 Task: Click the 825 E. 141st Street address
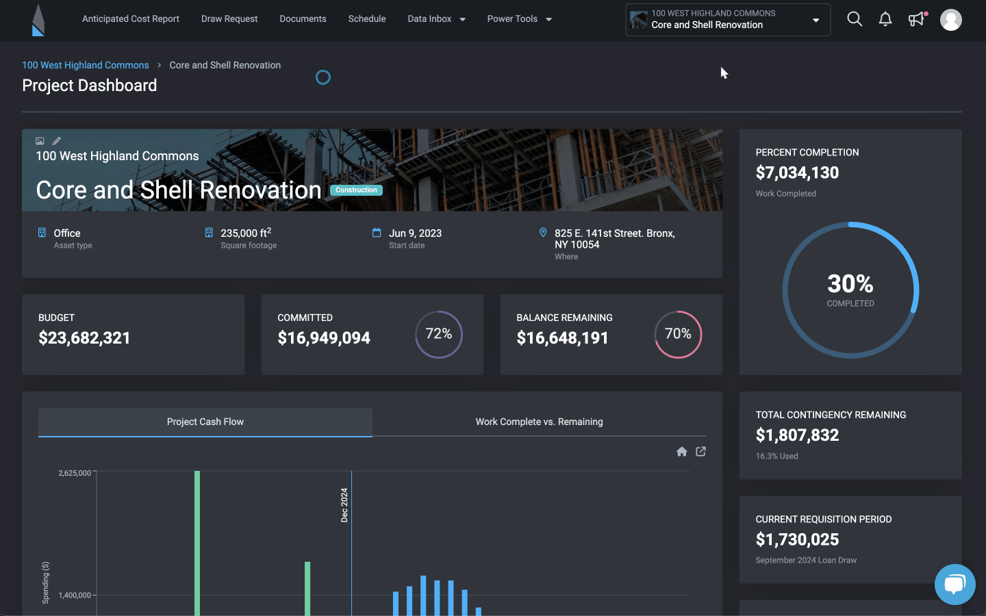click(615, 239)
